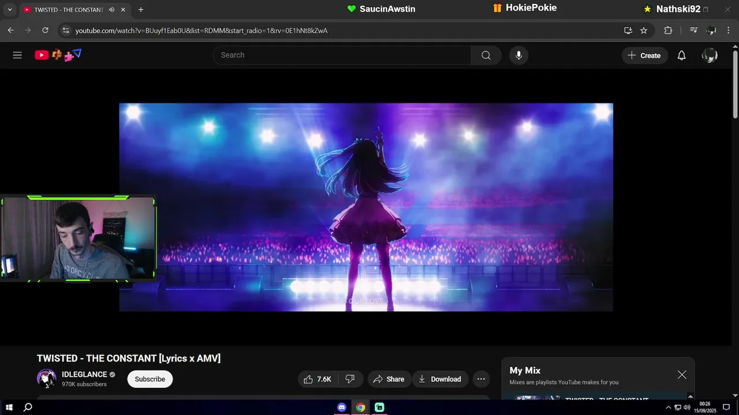The width and height of the screenshot is (739, 415).
Task: Bookmark this page with star icon
Action: (x=644, y=31)
